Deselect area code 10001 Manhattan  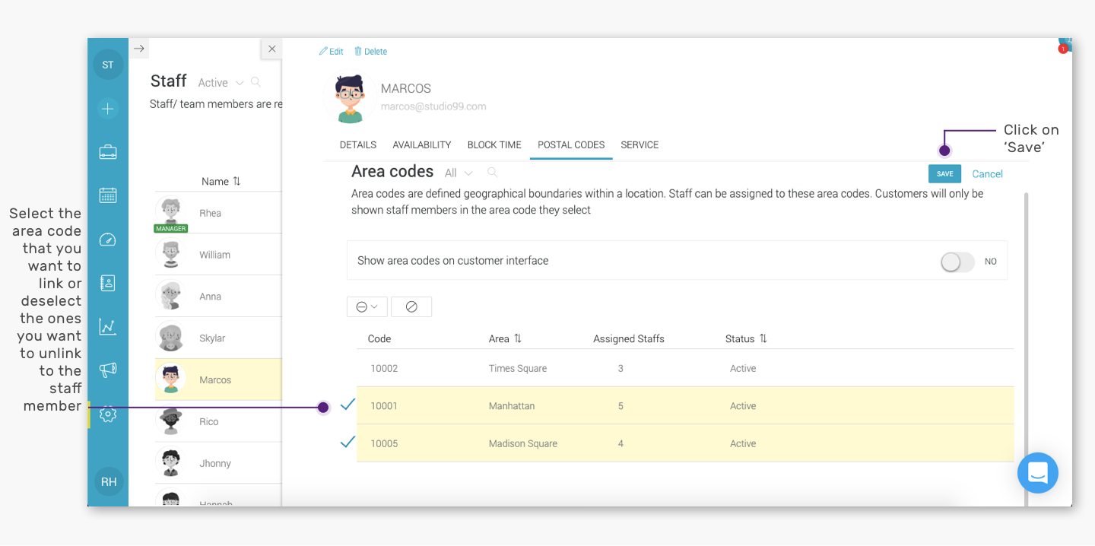(348, 405)
